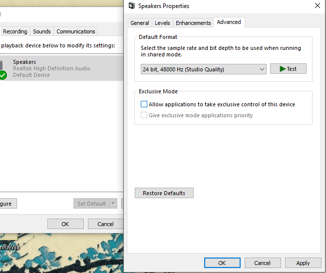Expand the Set Default dropdown arrow
This screenshot has width=326, height=273.
point(114,204)
